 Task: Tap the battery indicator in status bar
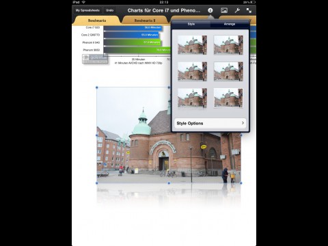click(x=252, y=2)
